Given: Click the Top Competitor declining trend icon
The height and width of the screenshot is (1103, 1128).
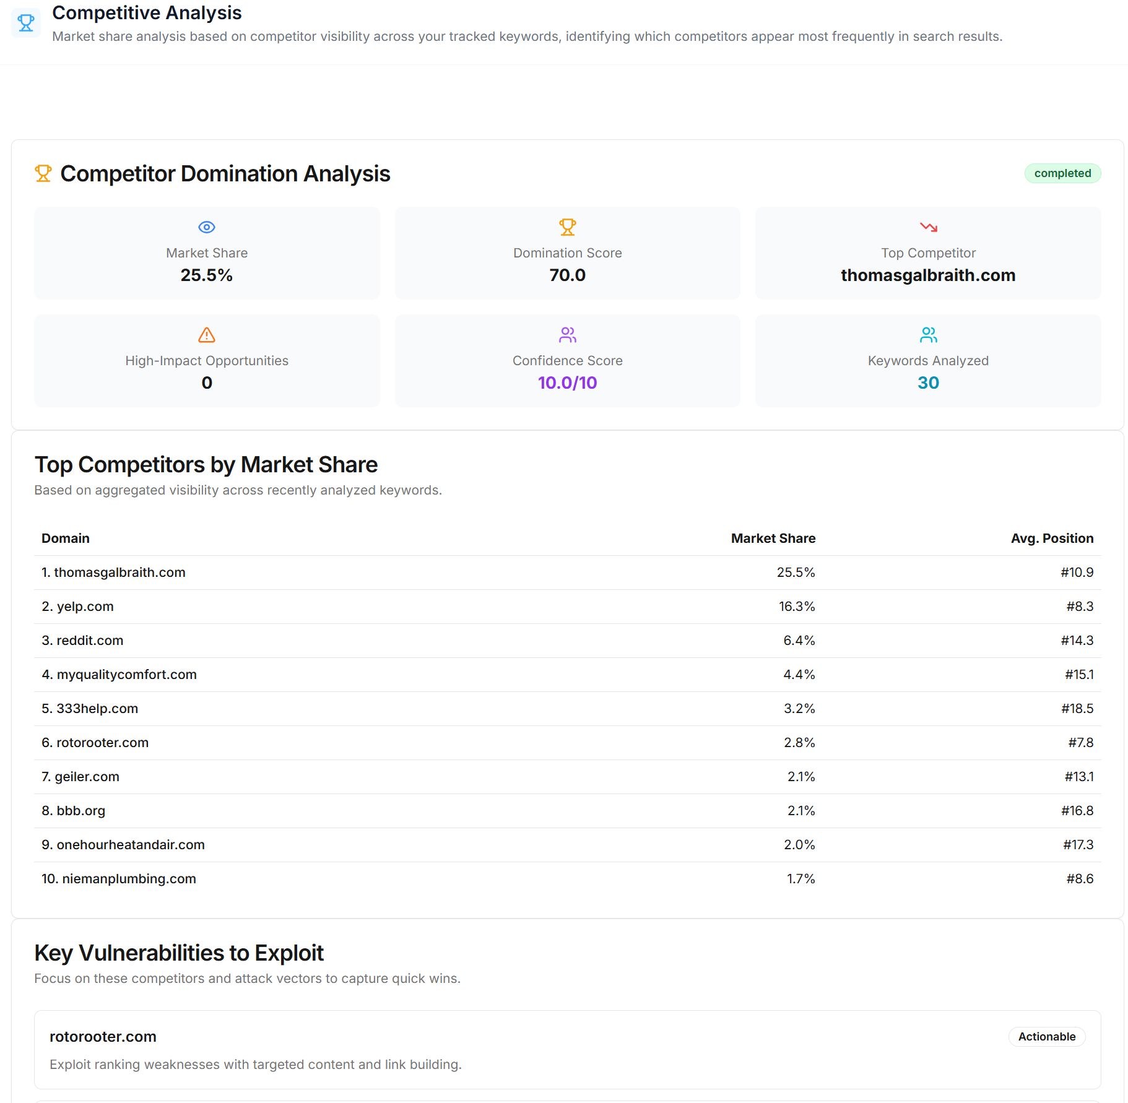Looking at the screenshot, I should pyautogui.click(x=928, y=227).
